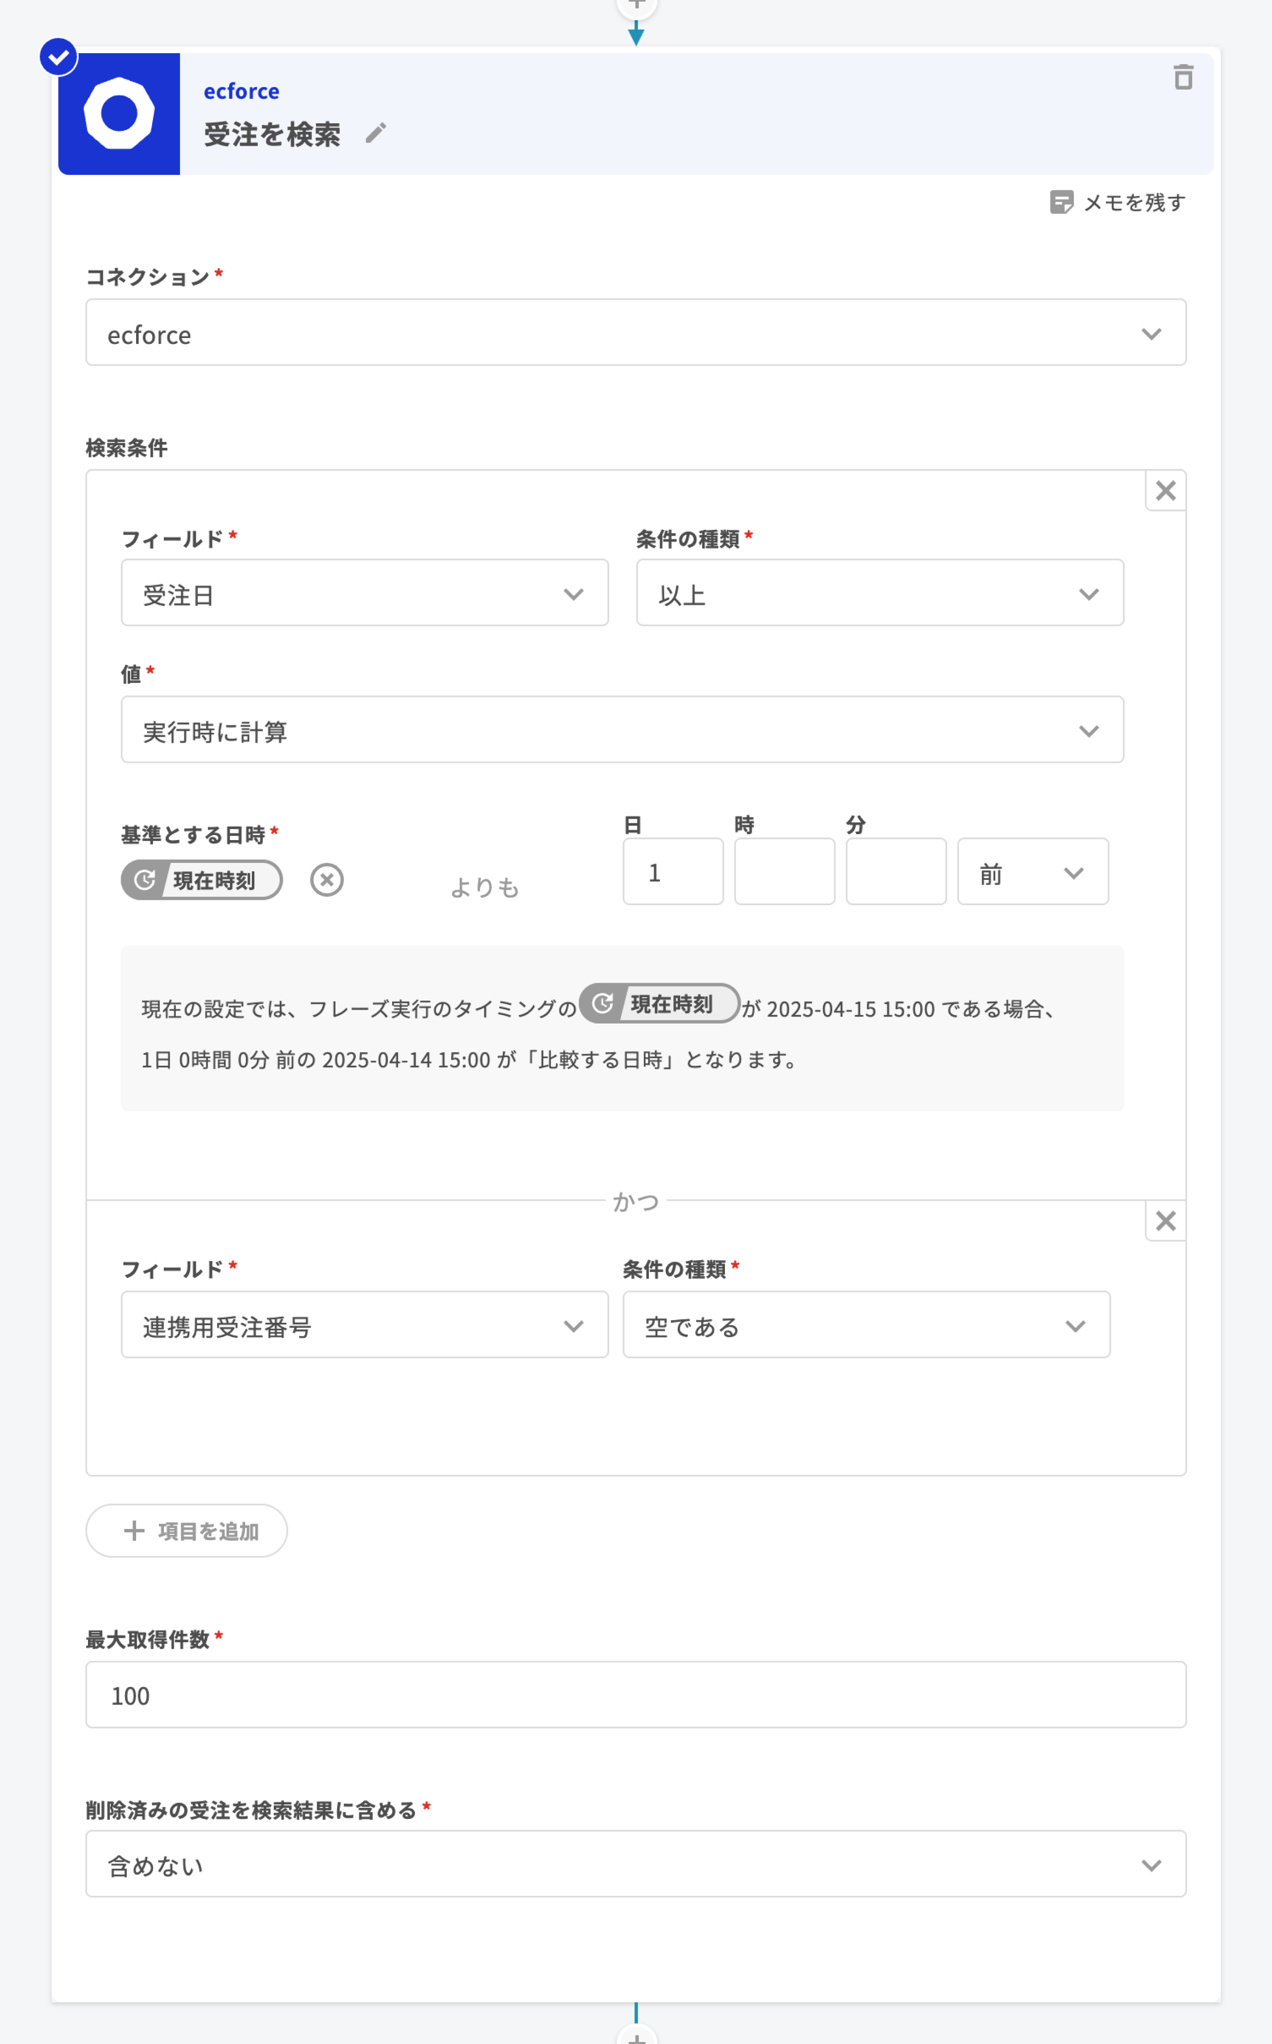The height and width of the screenshot is (2044, 1272).
Task: Click the 現在時刻 chip under 基準とする日時
Action: click(202, 880)
